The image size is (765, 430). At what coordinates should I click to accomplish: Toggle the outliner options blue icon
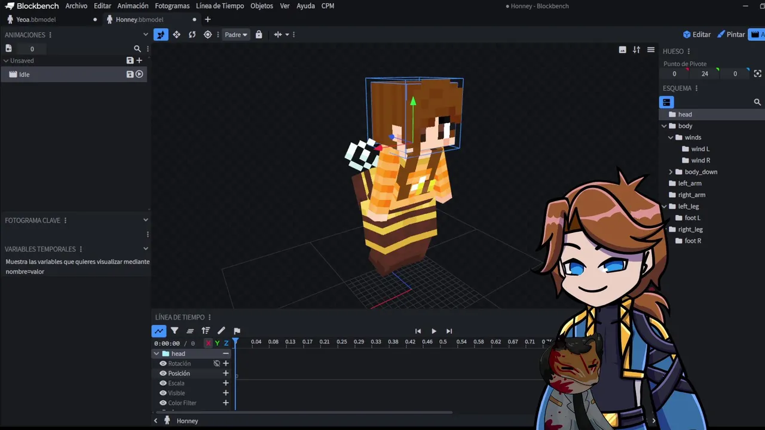coord(666,102)
